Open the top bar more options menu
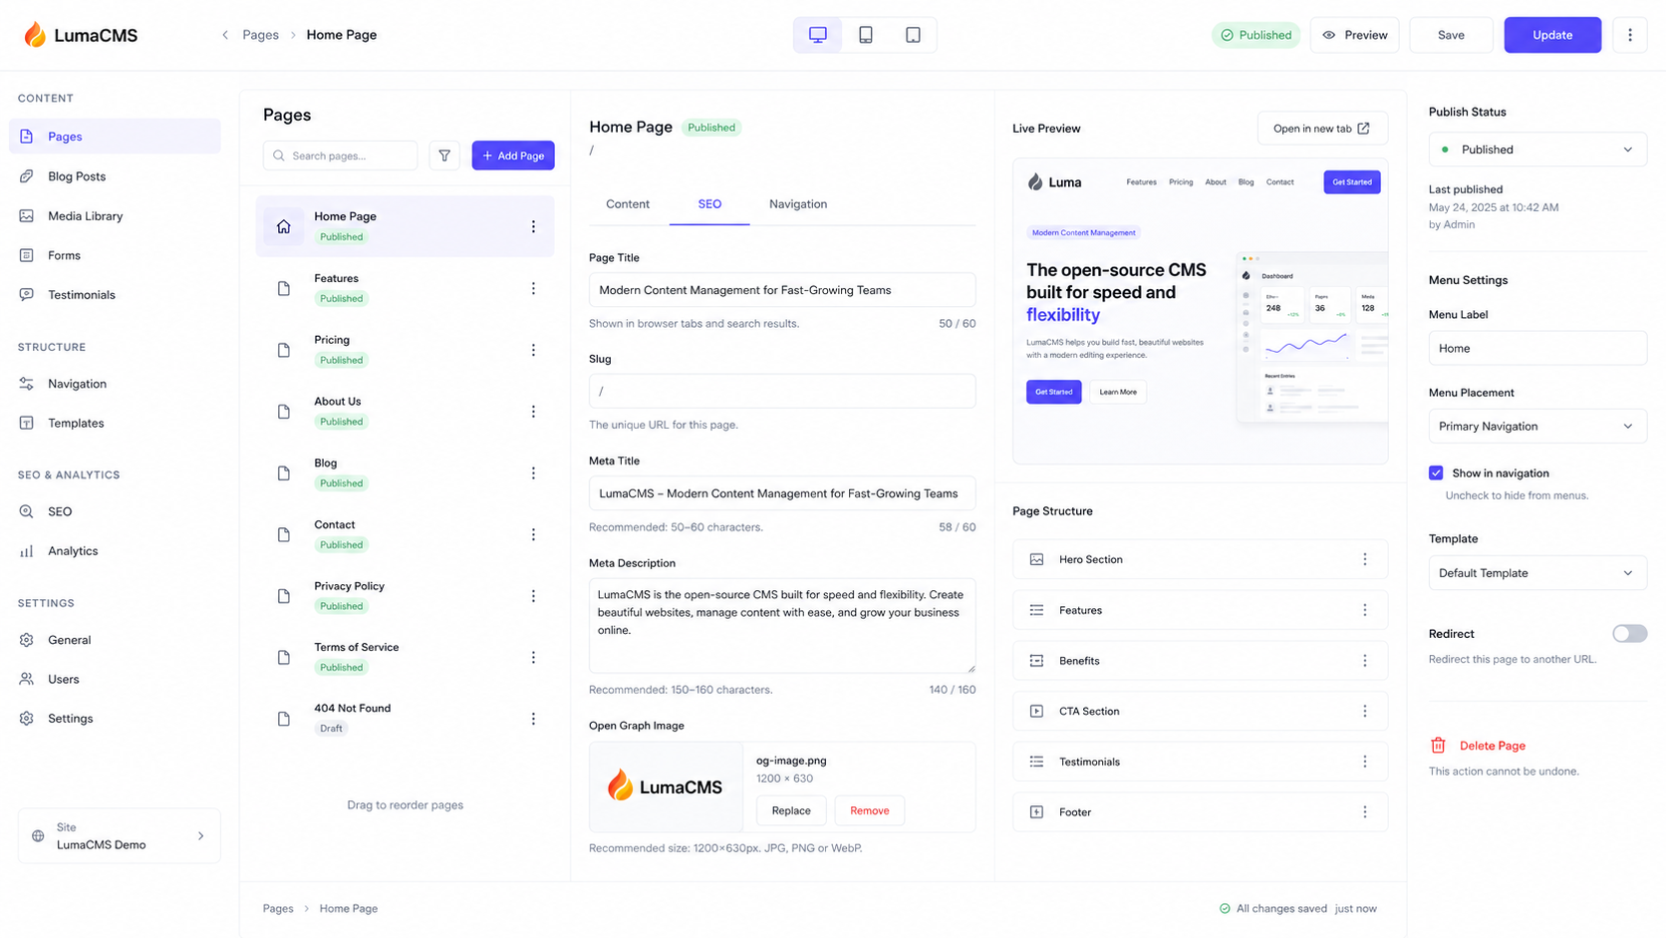 point(1630,35)
